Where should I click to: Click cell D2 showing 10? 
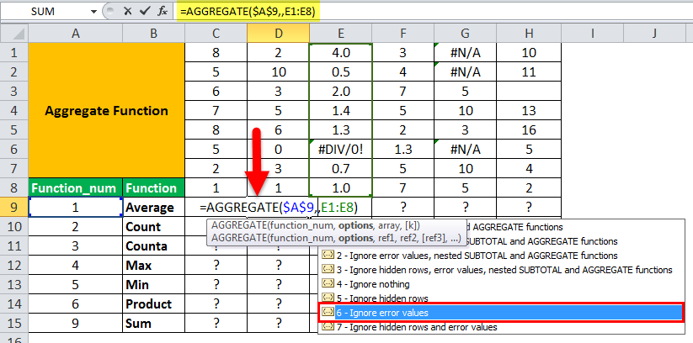click(279, 72)
